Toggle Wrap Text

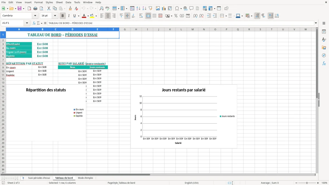141,16
